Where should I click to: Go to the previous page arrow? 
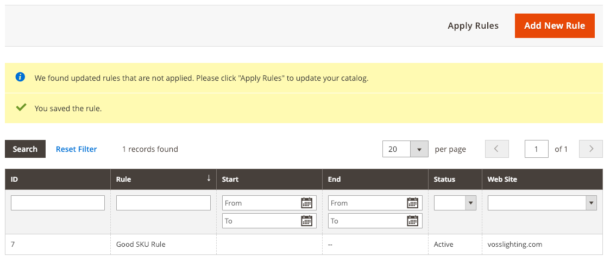[x=497, y=149]
